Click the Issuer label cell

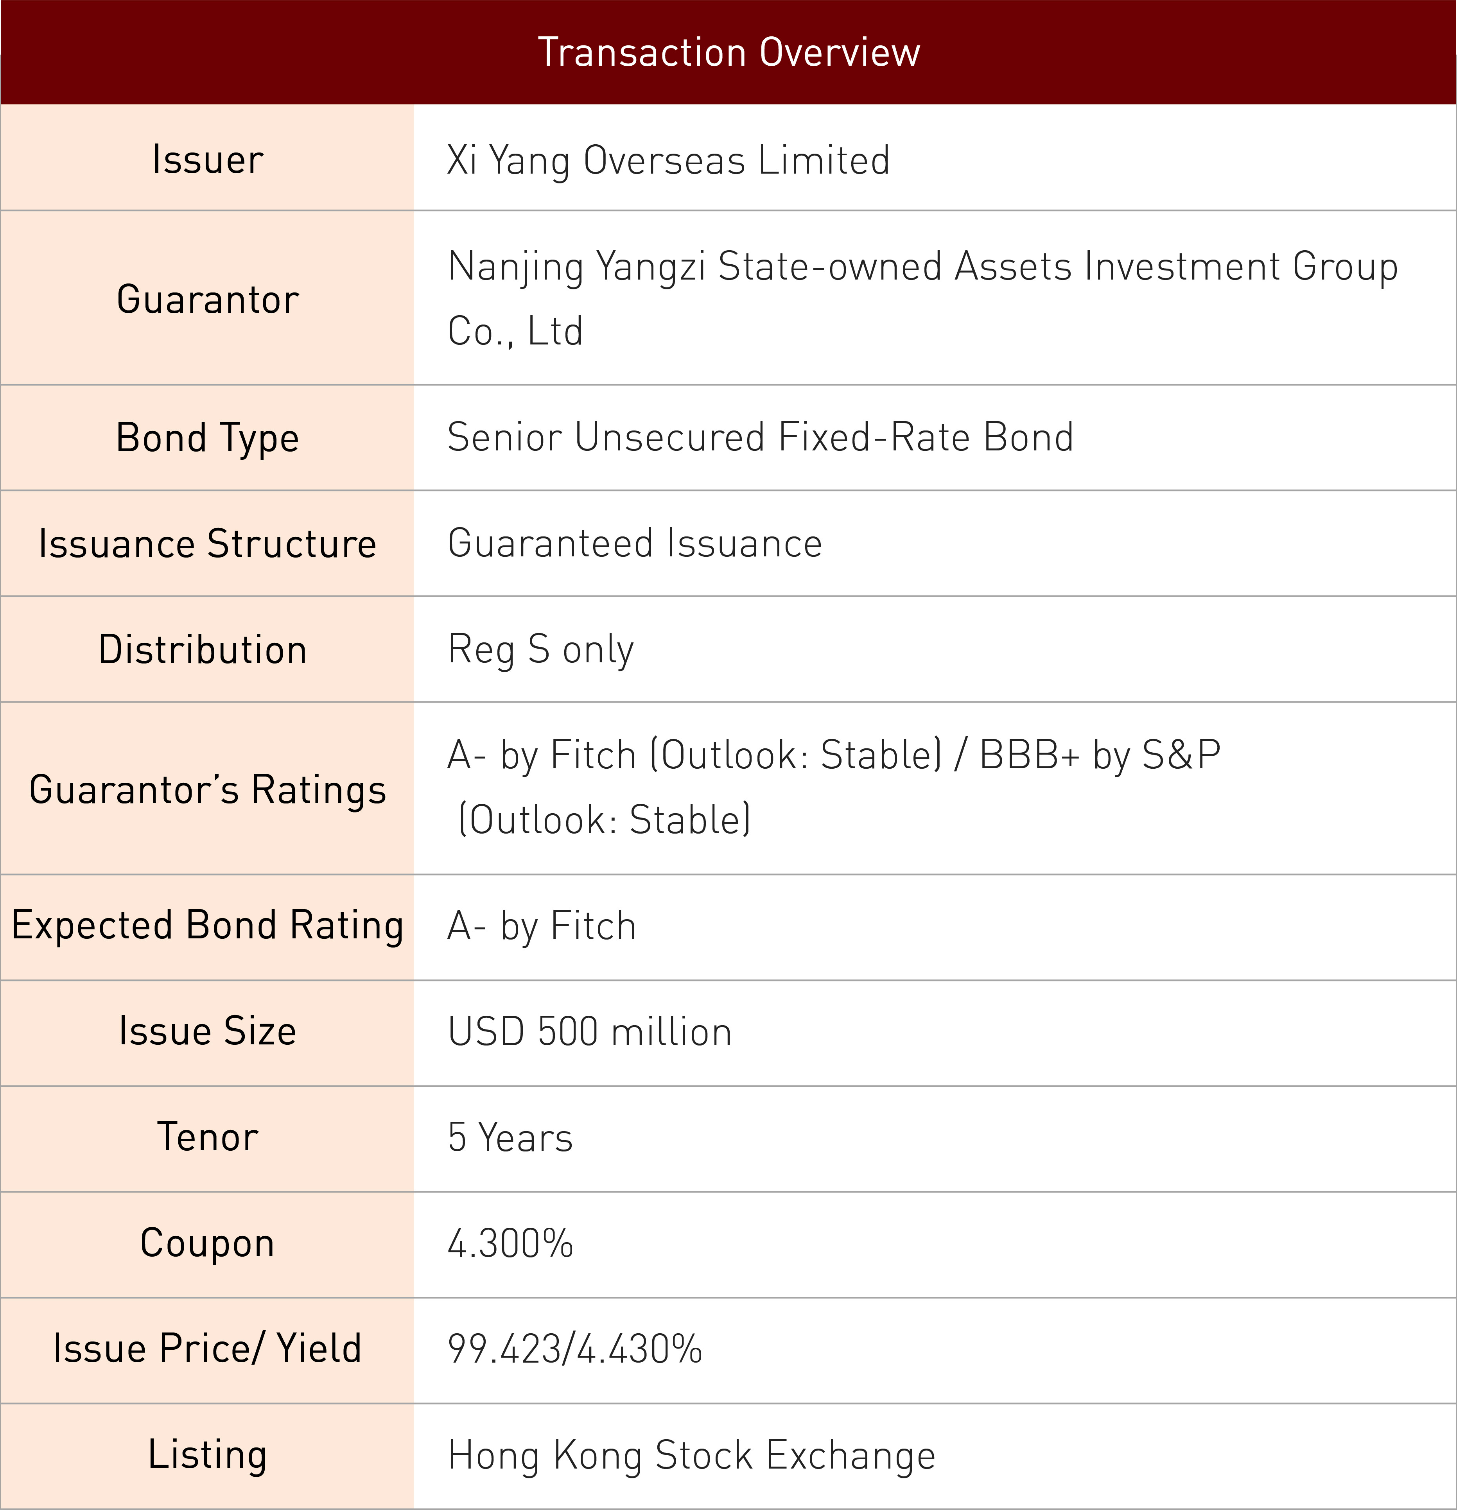pos(207,160)
